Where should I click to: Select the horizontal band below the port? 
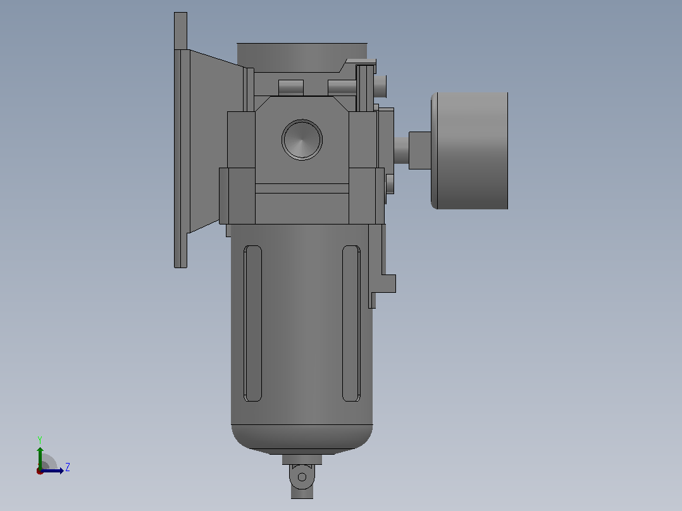pyautogui.click(x=302, y=188)
